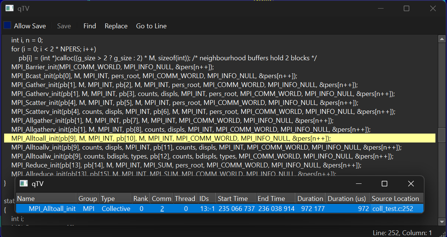Image resolution: width=447 pixels, height=237 pixels.
Task: Click the MPI_Allgather_init code line
Action: (172, 121)
